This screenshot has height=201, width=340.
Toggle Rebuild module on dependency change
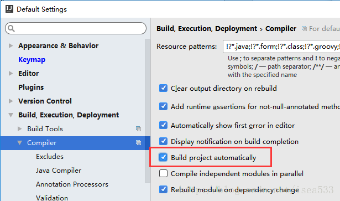pyautogui.click(x=163, y=189)
